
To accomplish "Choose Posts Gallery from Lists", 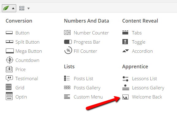I will point(82,88).
